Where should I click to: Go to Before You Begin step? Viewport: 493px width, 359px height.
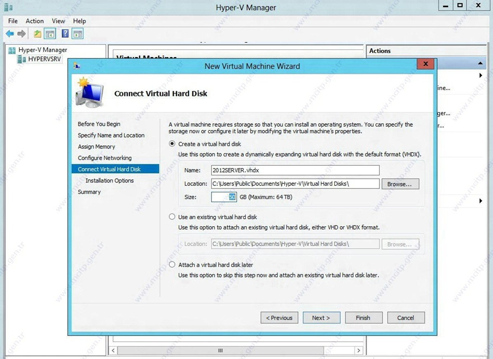point(99,124)
